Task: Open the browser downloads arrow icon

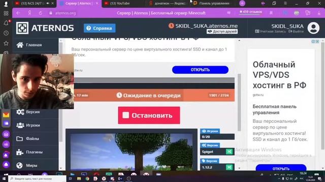Action: point(319,13)
